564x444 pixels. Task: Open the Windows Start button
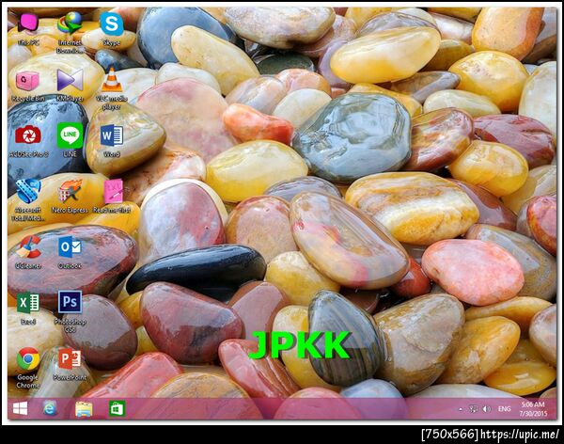tap(20, 408)
